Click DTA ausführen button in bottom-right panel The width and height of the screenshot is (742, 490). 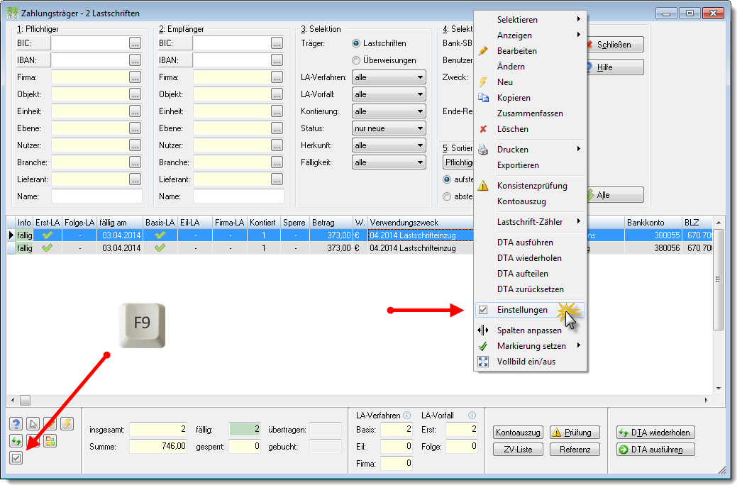(655, 450)
